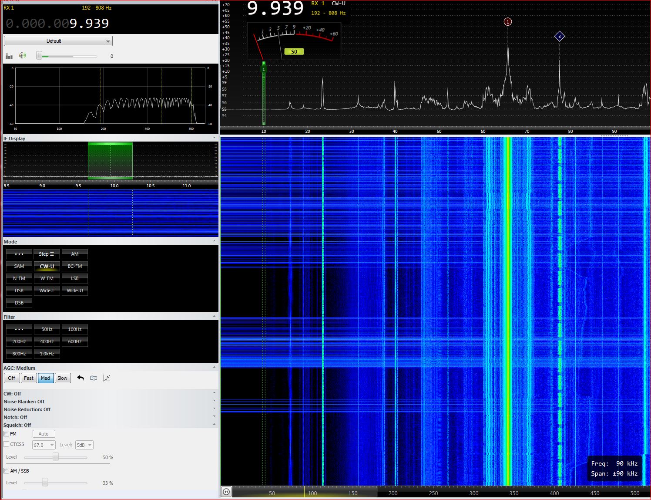Enable the CTCSS checkbox
This screenshot has height=500, width=651.
click(x=7, y=444)
